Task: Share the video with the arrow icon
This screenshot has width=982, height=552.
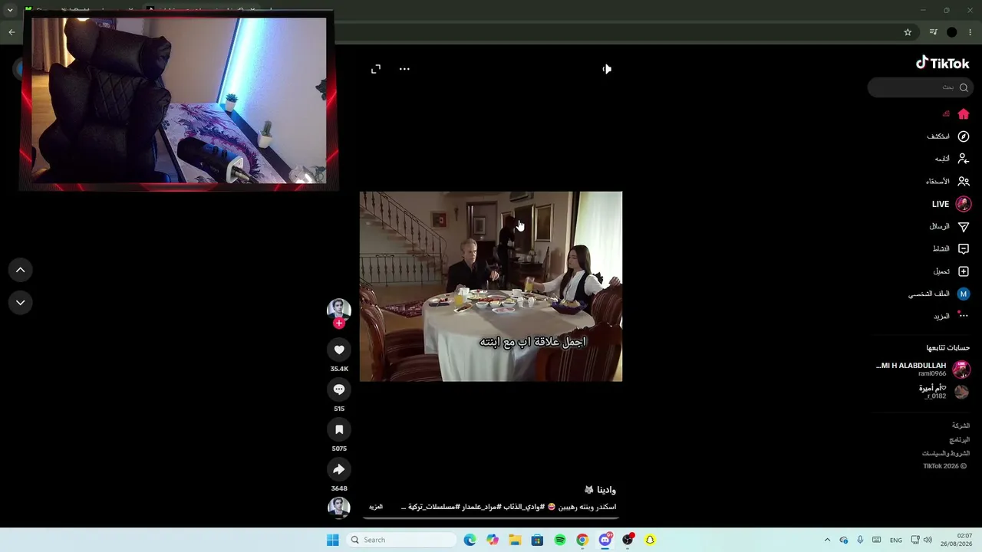Action: (x=339, y=469)
